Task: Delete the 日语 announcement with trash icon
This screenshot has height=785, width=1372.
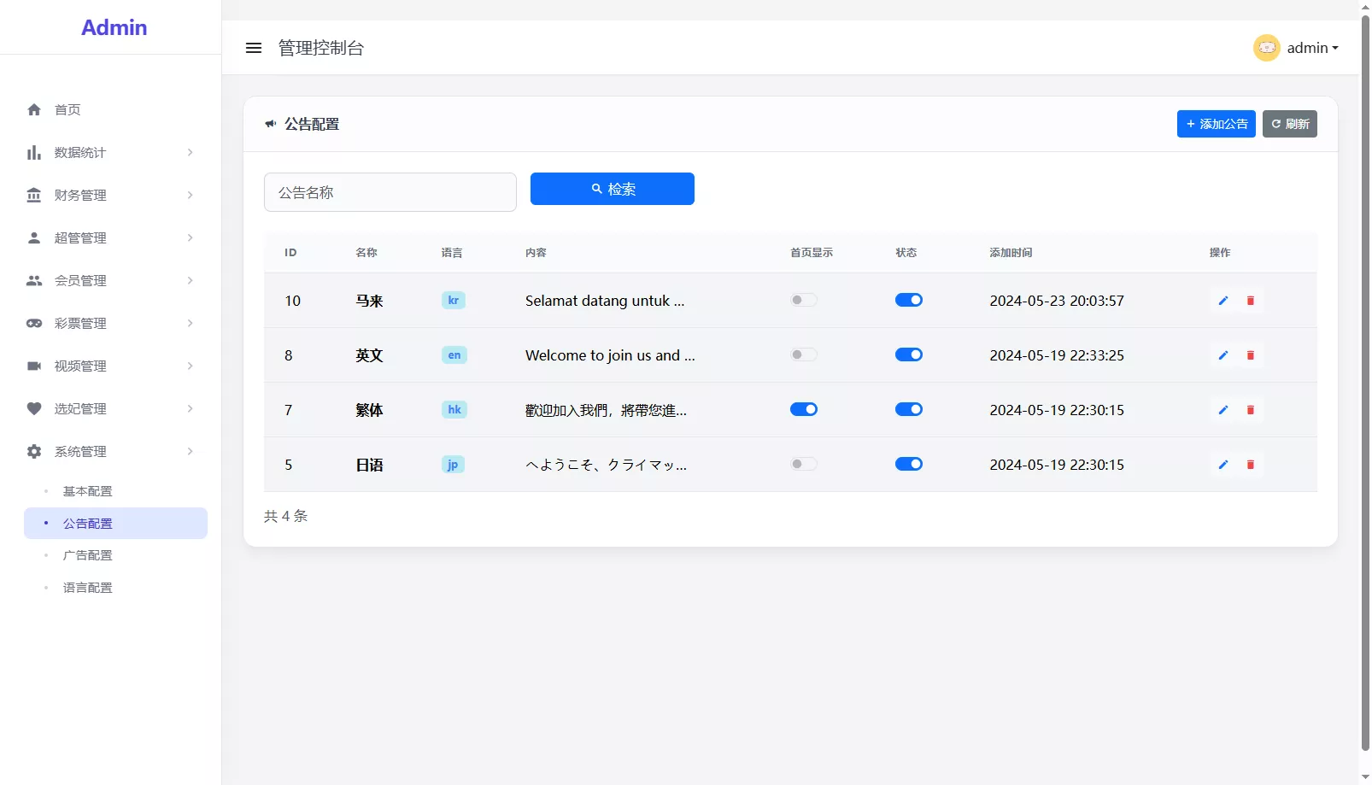Action: click(1251, 465)
